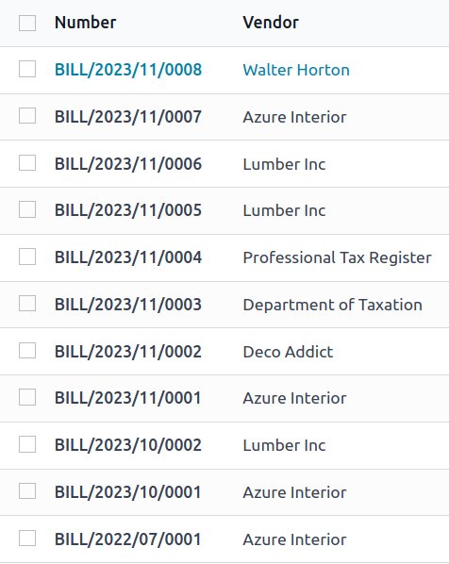
Task: Check the BILL/2023/11/0001 row checkbox
Action: pyautogui.click(x=27, y=397)
